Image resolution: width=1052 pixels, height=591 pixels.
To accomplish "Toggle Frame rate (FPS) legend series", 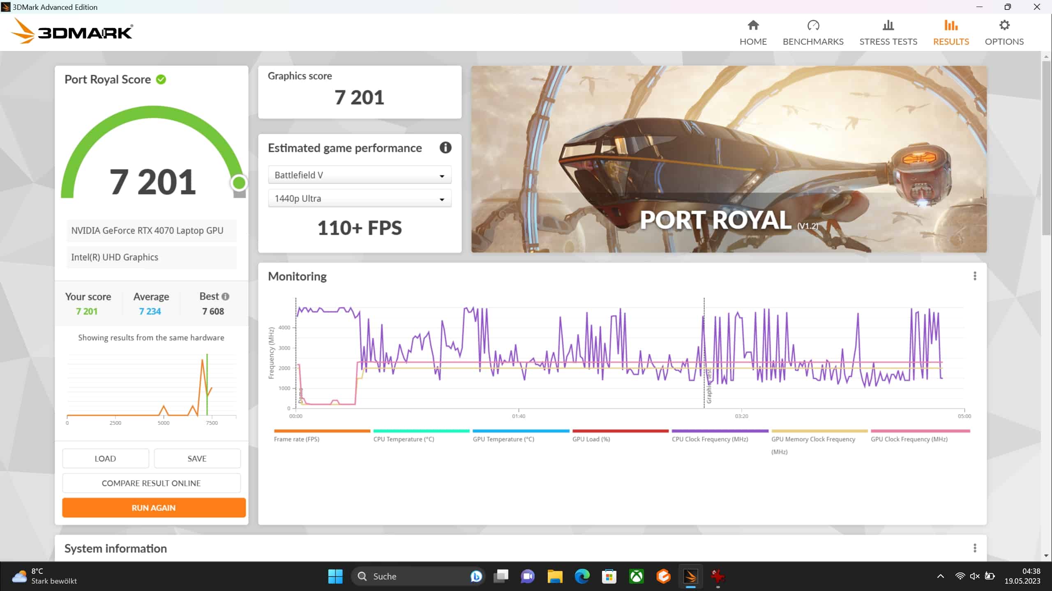I will click(296, 439).
